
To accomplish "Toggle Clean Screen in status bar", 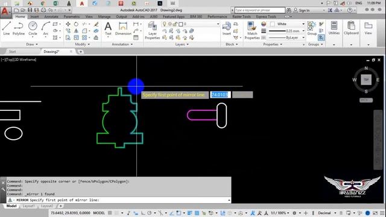I will [375, 213].
